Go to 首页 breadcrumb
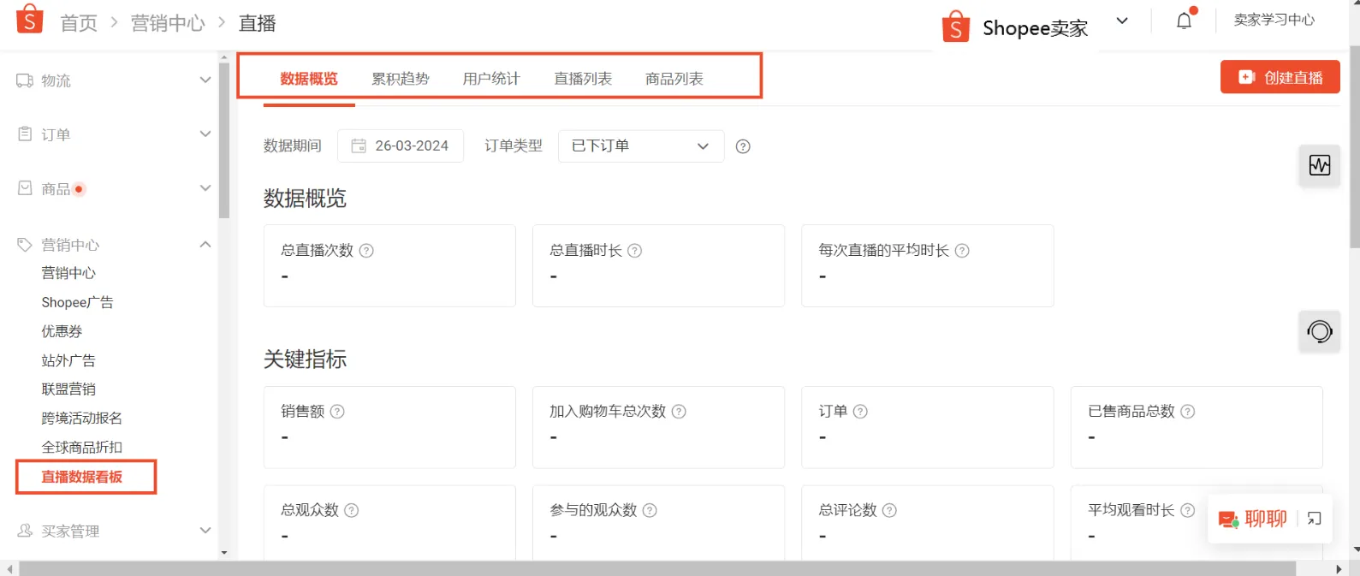Screen dimensions: 1360x576 pos(79,24)
